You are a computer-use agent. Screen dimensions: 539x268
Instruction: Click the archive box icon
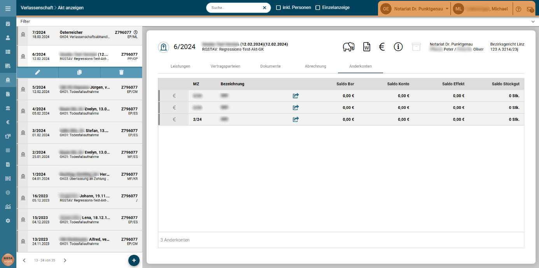416,47
